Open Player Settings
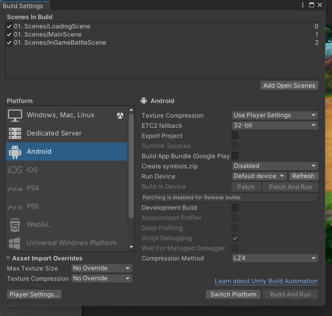This screenshot has height=316, width=332. [34, 295]
